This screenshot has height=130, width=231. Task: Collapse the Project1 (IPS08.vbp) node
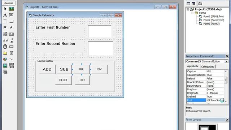(x=188, y=9)
